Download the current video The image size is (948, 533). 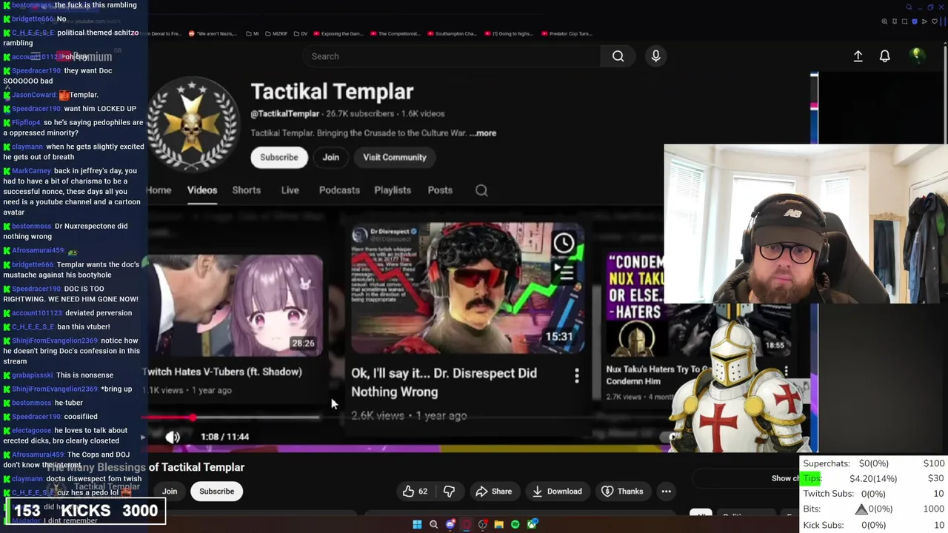557,492
